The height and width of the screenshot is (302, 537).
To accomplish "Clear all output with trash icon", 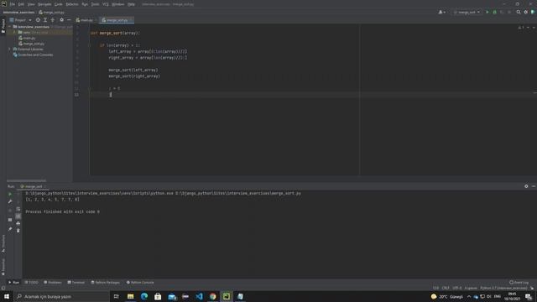I will [x=18, y=231].
